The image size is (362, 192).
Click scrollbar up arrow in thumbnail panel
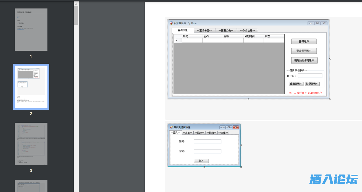point(76,4)
